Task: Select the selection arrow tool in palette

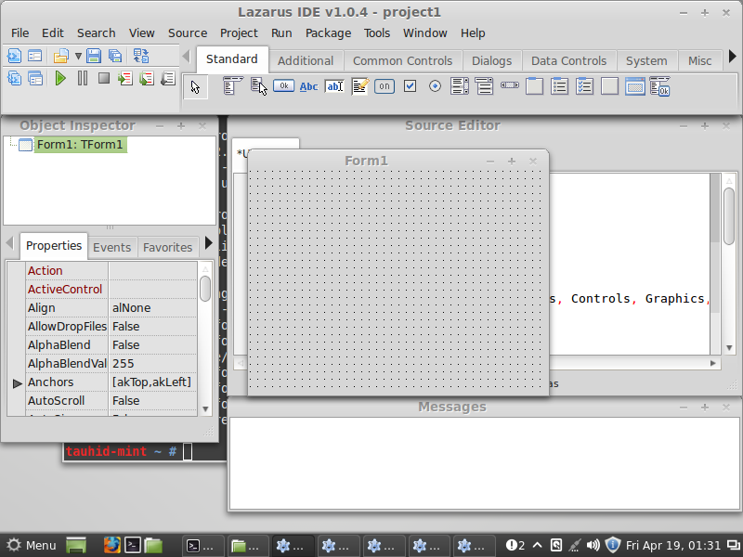Action: 195,87
